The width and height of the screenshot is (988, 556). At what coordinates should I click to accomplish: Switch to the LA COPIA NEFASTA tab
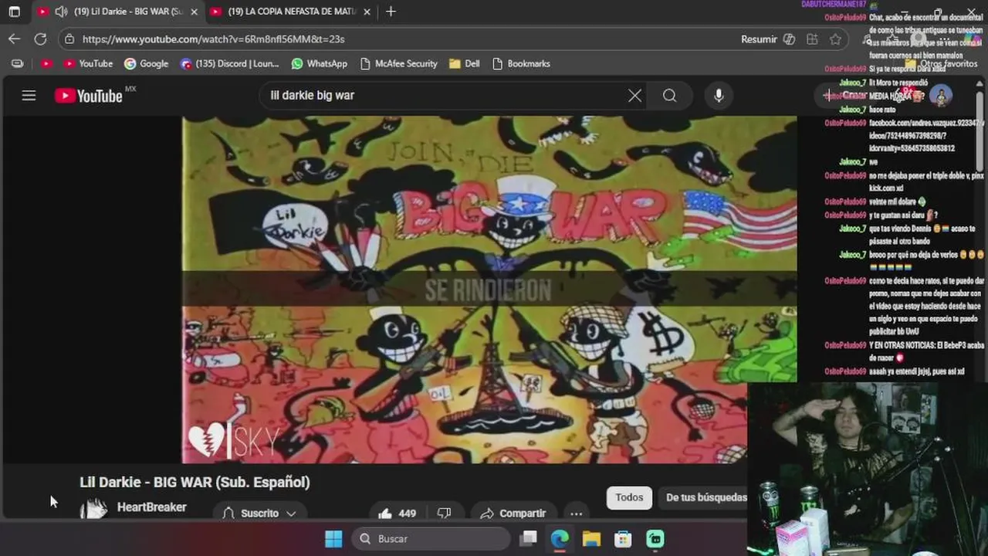click(x=289, y=12)
